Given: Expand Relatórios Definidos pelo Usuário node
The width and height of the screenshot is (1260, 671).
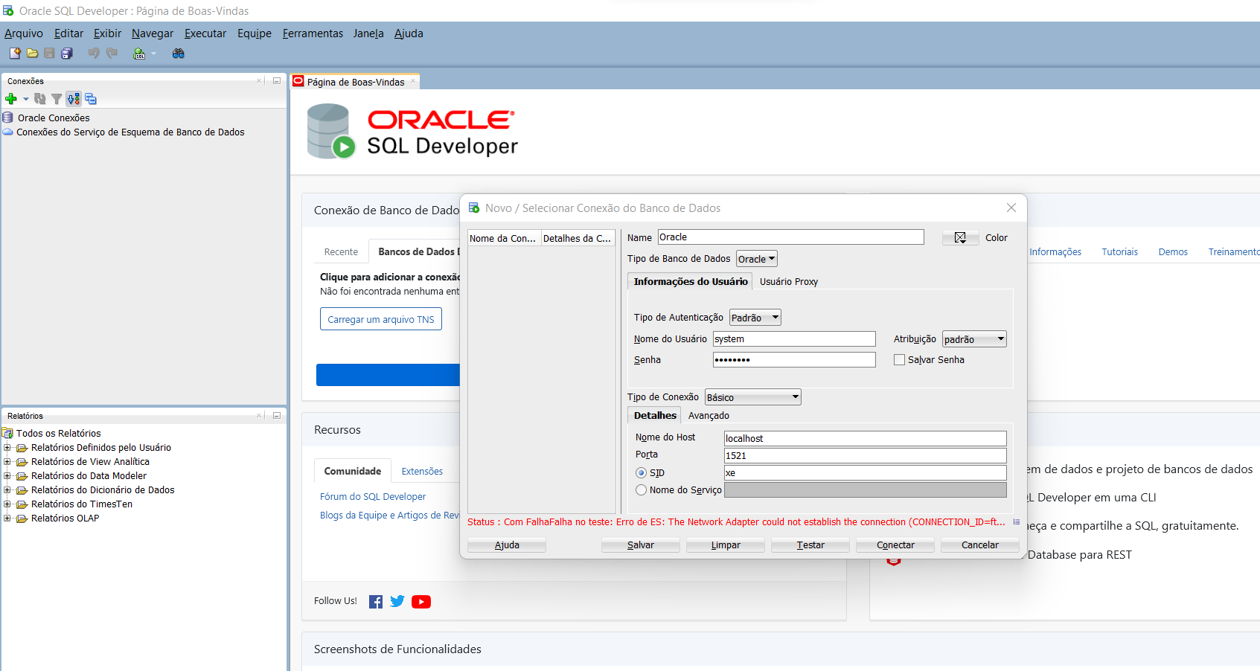Looking at the screenshot, I should (x=7, y=448).
